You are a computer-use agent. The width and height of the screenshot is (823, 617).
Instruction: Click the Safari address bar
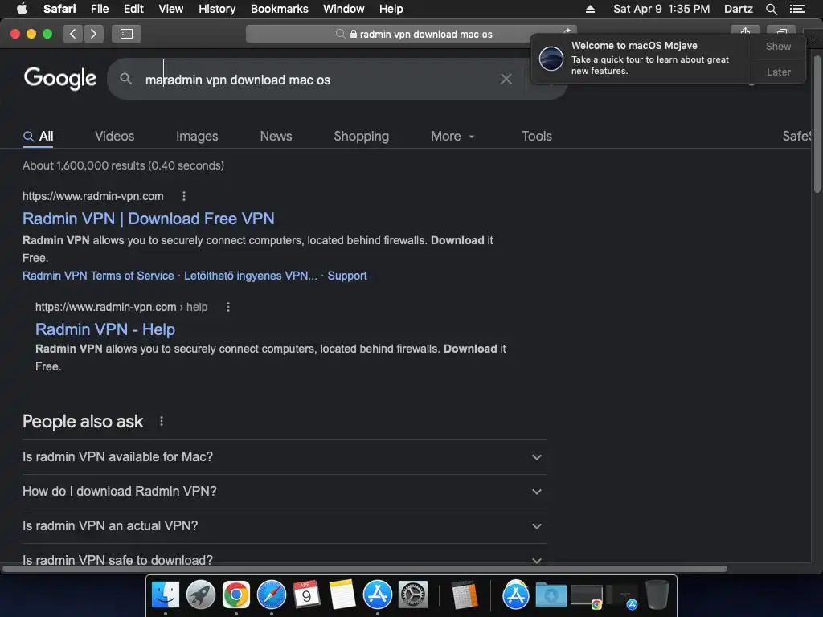(x=411, y=34)
